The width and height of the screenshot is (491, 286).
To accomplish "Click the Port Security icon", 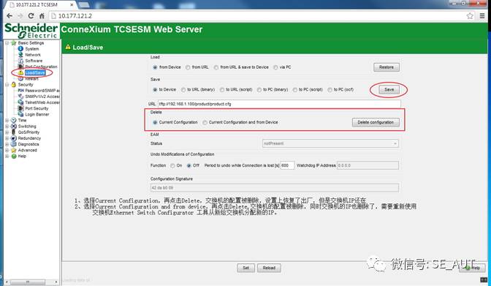I will pos(20,108).
